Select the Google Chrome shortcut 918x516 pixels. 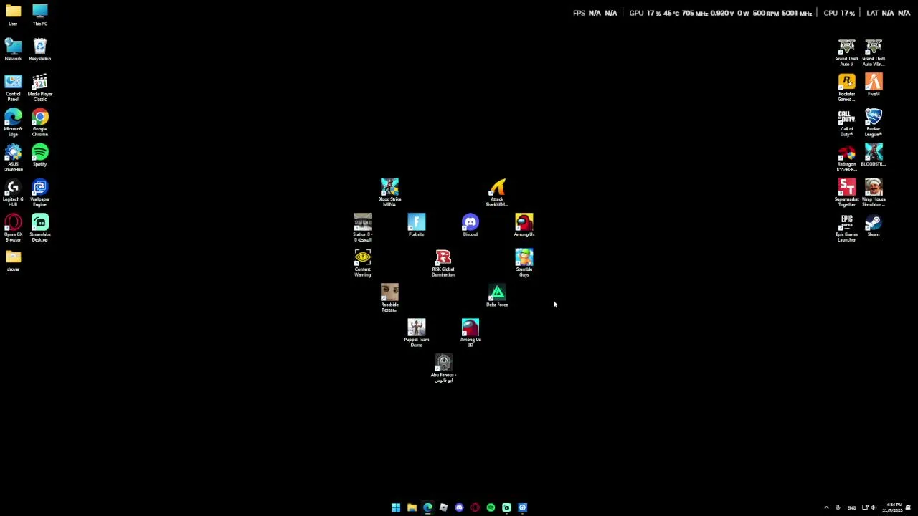click(40, 123)
